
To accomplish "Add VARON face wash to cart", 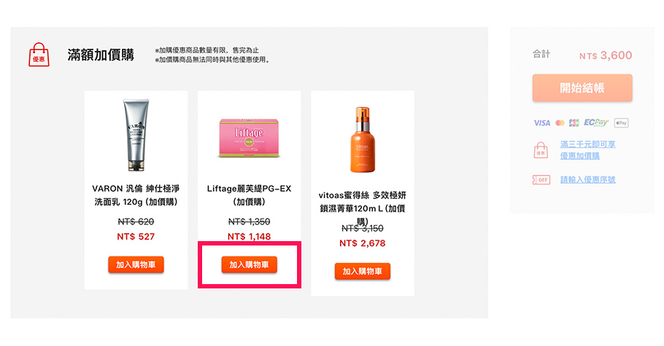I will click(136, 265).
